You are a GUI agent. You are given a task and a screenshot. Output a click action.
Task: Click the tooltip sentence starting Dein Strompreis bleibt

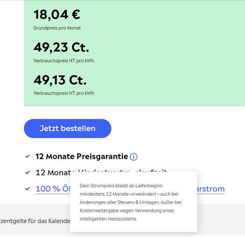[x=121, y=185]
